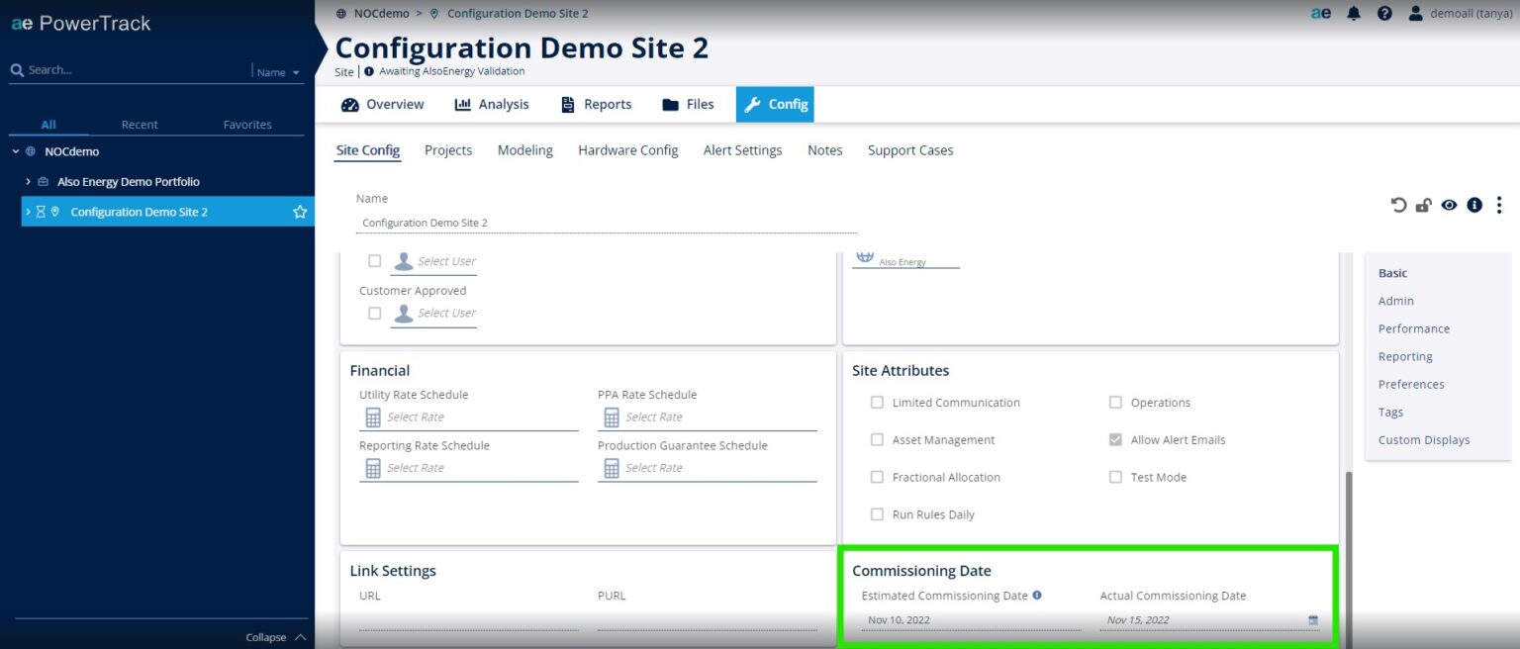Open the three-dot overflow menu in the config panel

click(x=1499, y=205)
